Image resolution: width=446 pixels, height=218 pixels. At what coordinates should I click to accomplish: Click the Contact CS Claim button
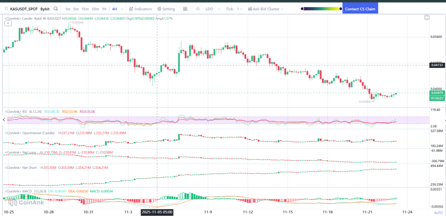(x=360, y=9)
